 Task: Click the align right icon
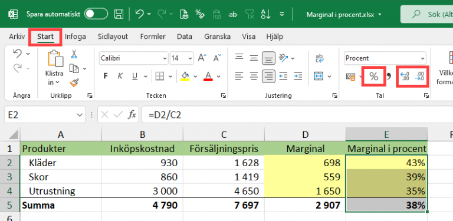(x=268, y=77)
